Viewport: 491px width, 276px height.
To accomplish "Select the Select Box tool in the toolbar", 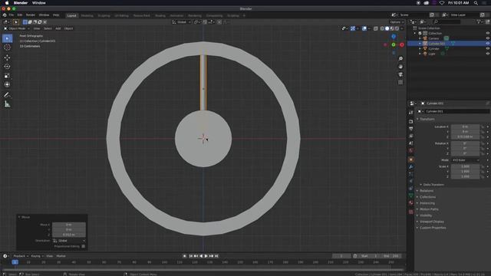I will point(7,38).
